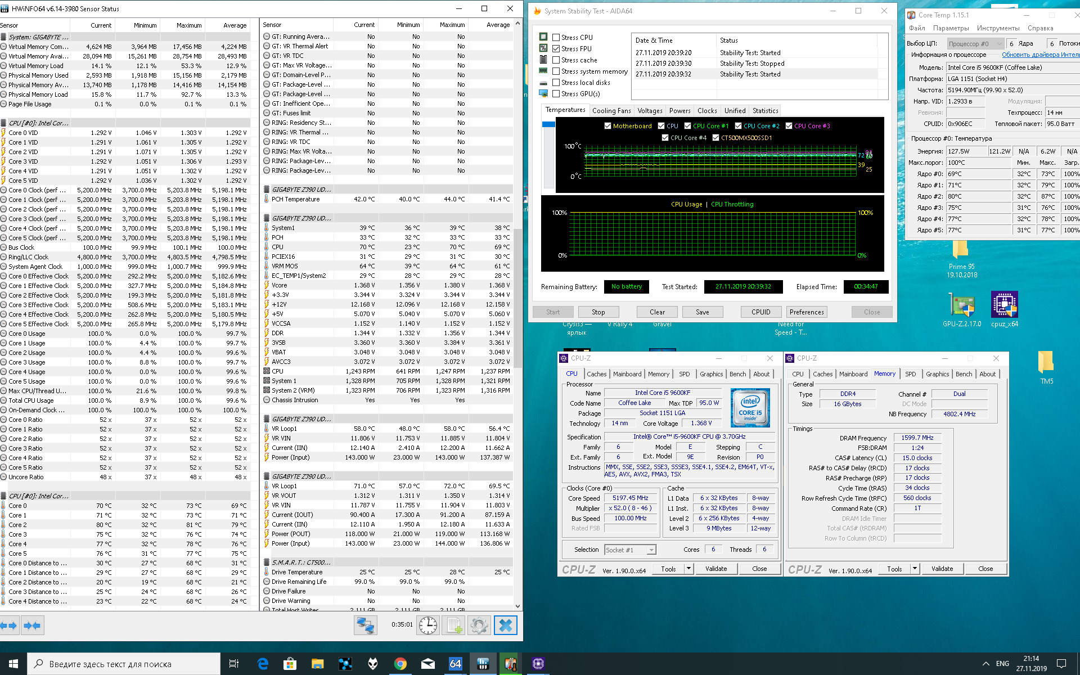Click Preferences button in AIDA64
Viewport: 1080px width, 675px height.
806,312
